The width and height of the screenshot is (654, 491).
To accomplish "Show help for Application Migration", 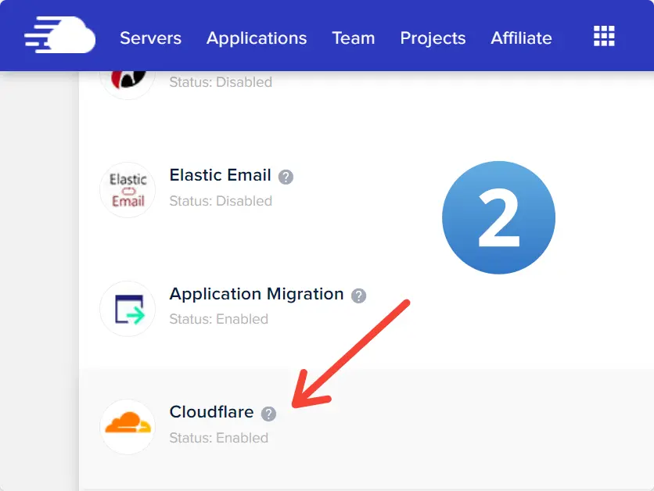I will pyautogui.click(x=359, y=296).
